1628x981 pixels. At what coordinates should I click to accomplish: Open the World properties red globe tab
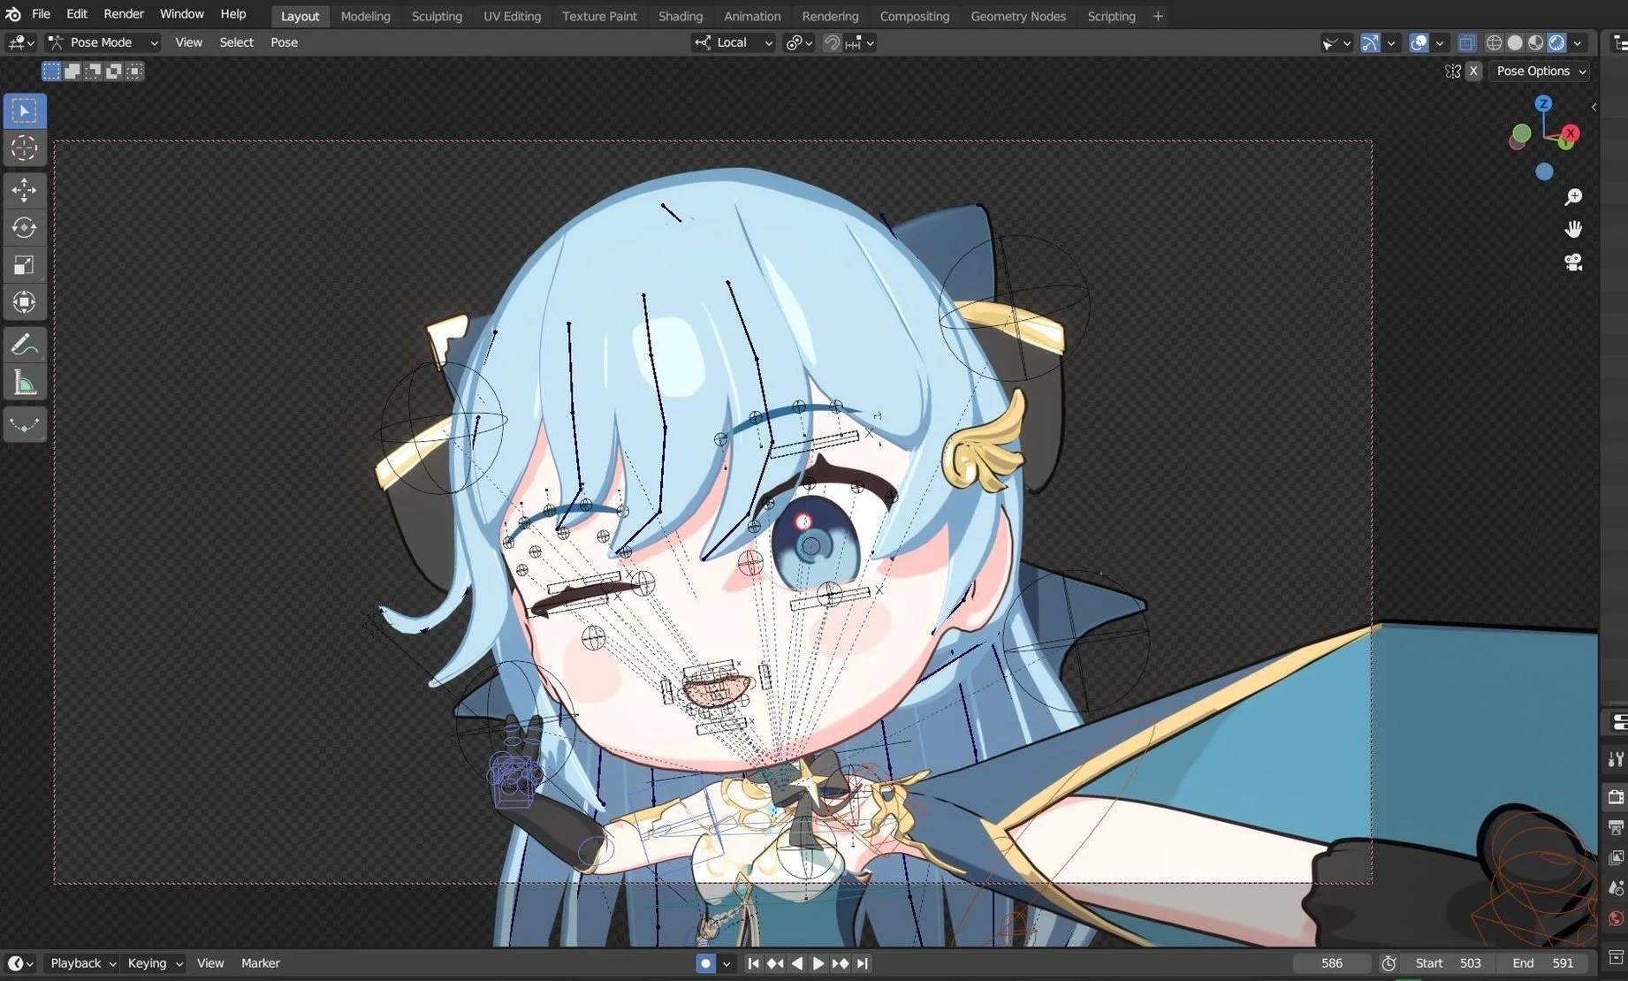[x=1616, y=918]
